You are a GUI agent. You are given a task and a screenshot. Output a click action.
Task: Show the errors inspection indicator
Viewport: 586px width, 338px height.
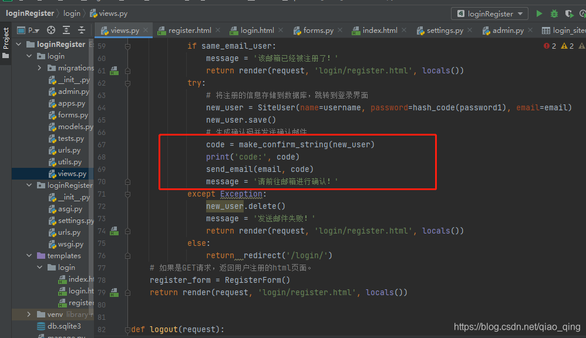[550, 46]
